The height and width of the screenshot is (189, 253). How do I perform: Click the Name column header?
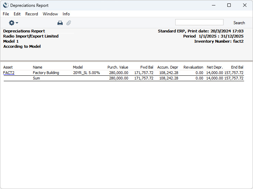point(38,67)
